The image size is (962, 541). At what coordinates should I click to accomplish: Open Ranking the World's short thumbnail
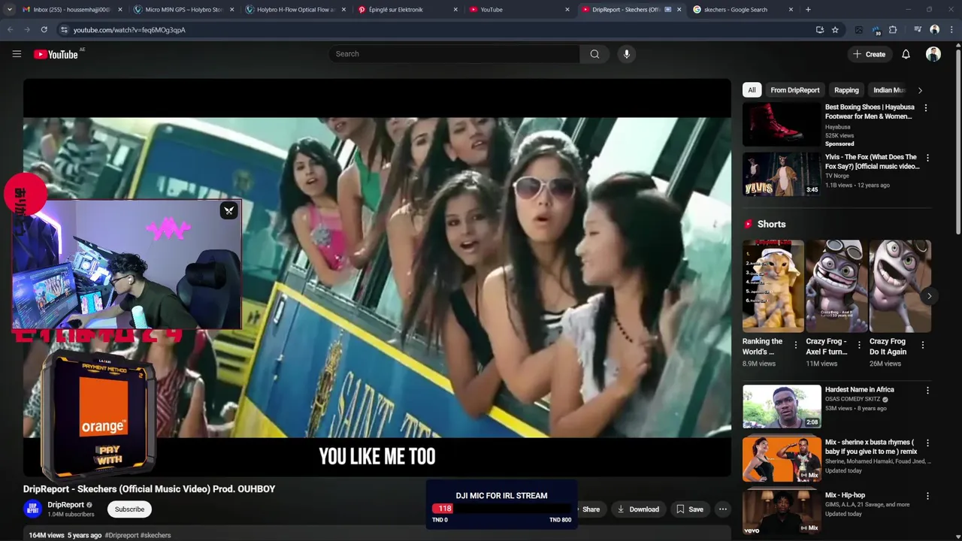pos(773,286)
